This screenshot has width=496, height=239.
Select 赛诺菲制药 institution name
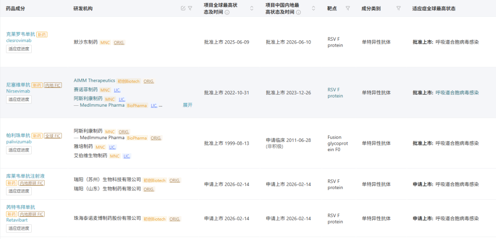click(86, 90)
